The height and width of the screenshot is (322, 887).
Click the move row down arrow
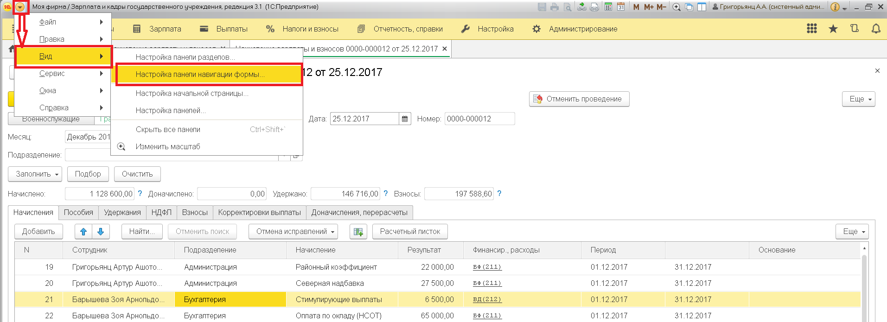coord(101,232)
